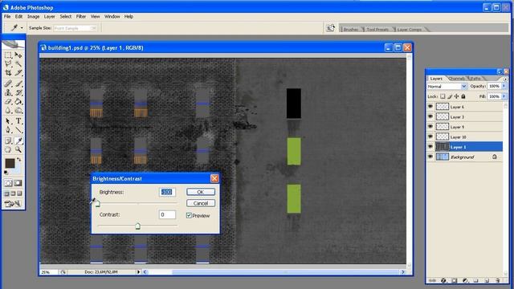The width and height of the screenshot is (514, 289).
Task: Toggle the Preview checkbox
Action: (x=189, y=215)
